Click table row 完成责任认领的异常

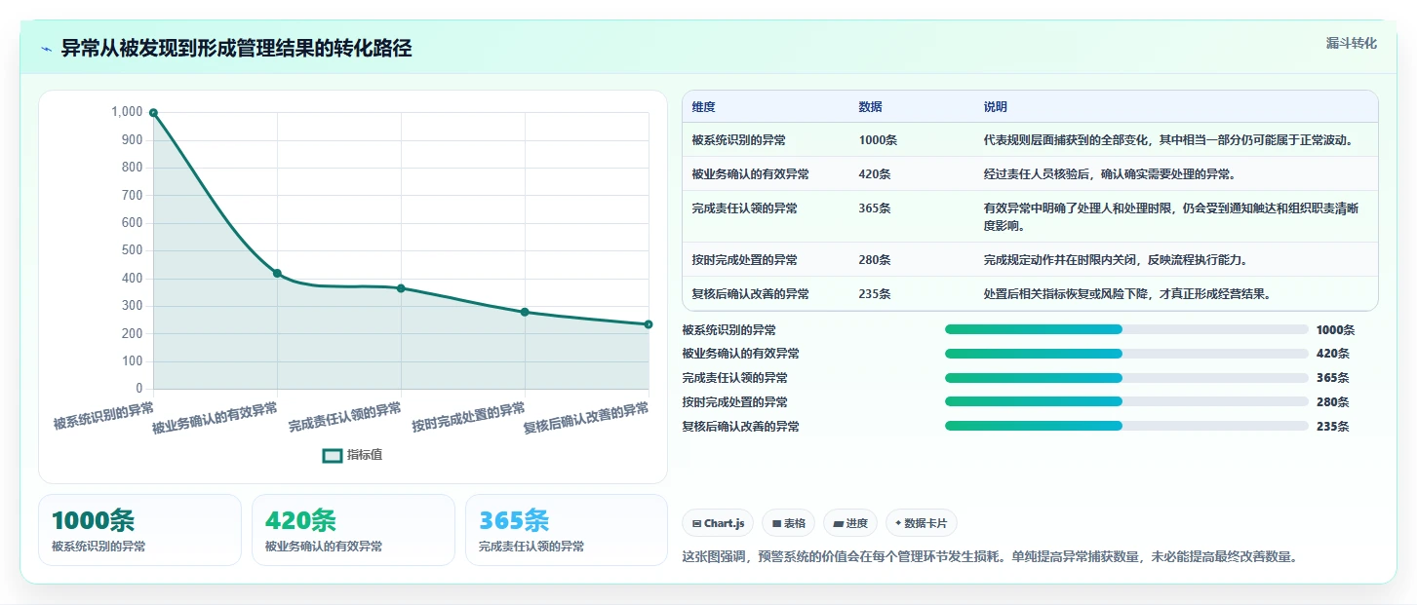(x=1030, y=217)
